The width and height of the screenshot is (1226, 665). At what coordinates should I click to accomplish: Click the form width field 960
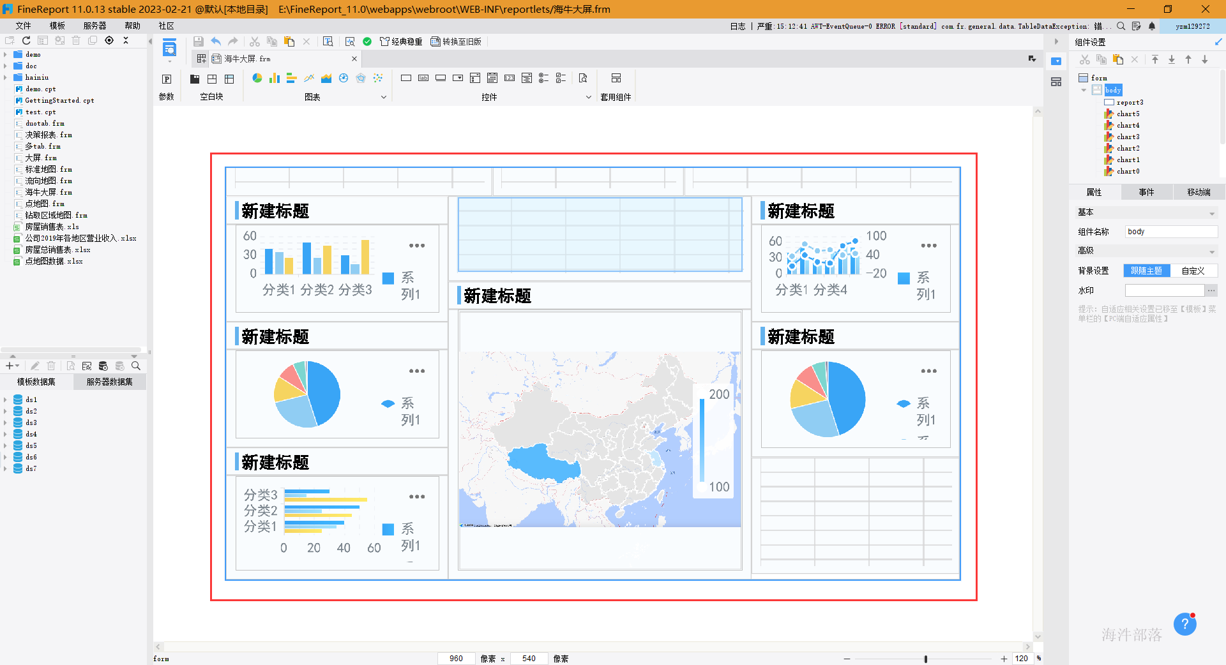456,659
